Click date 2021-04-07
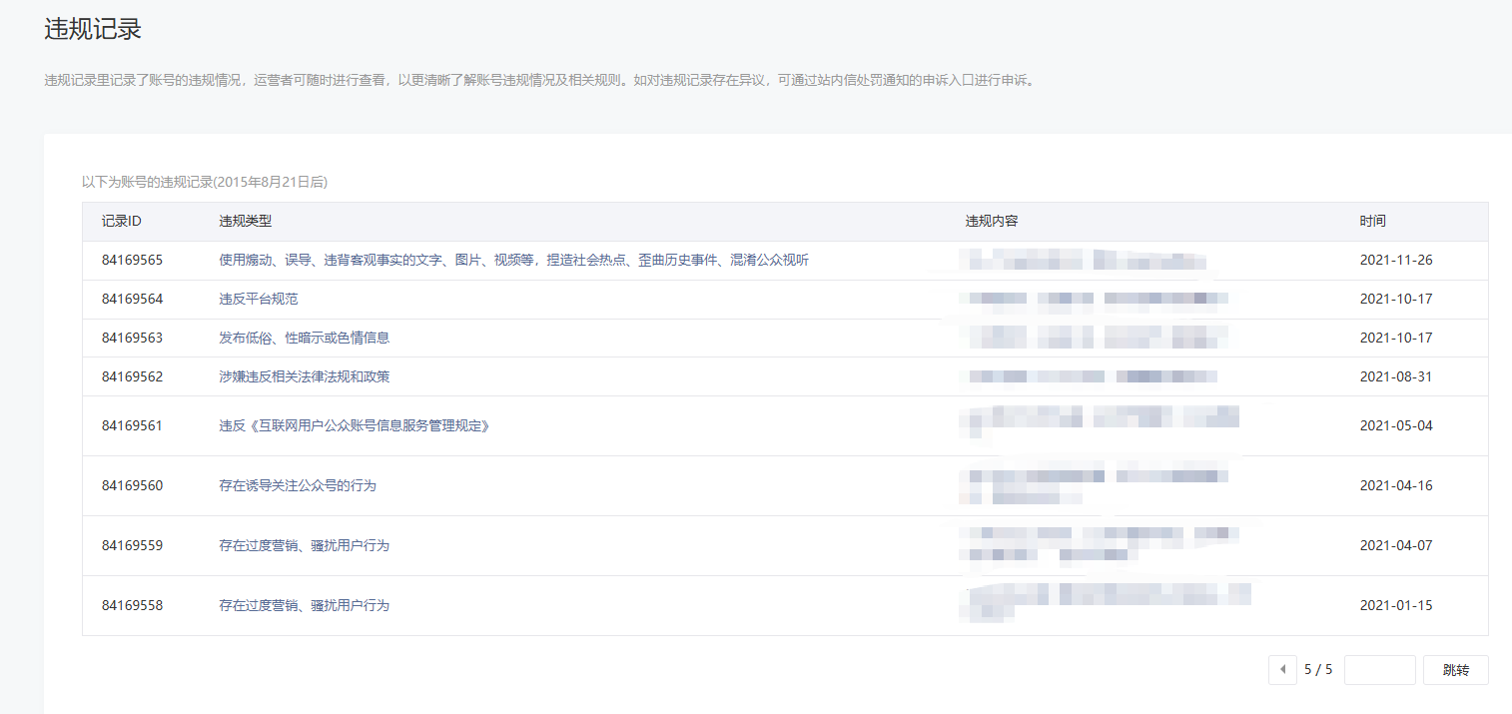 (1396, 545)
